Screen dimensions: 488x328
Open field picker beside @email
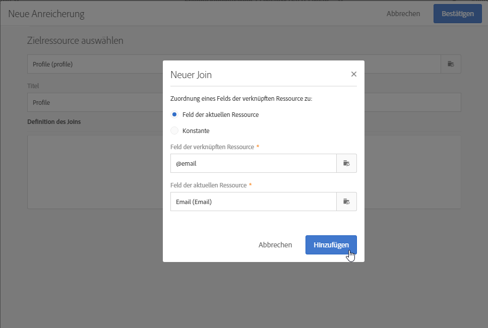coord(346,163)
